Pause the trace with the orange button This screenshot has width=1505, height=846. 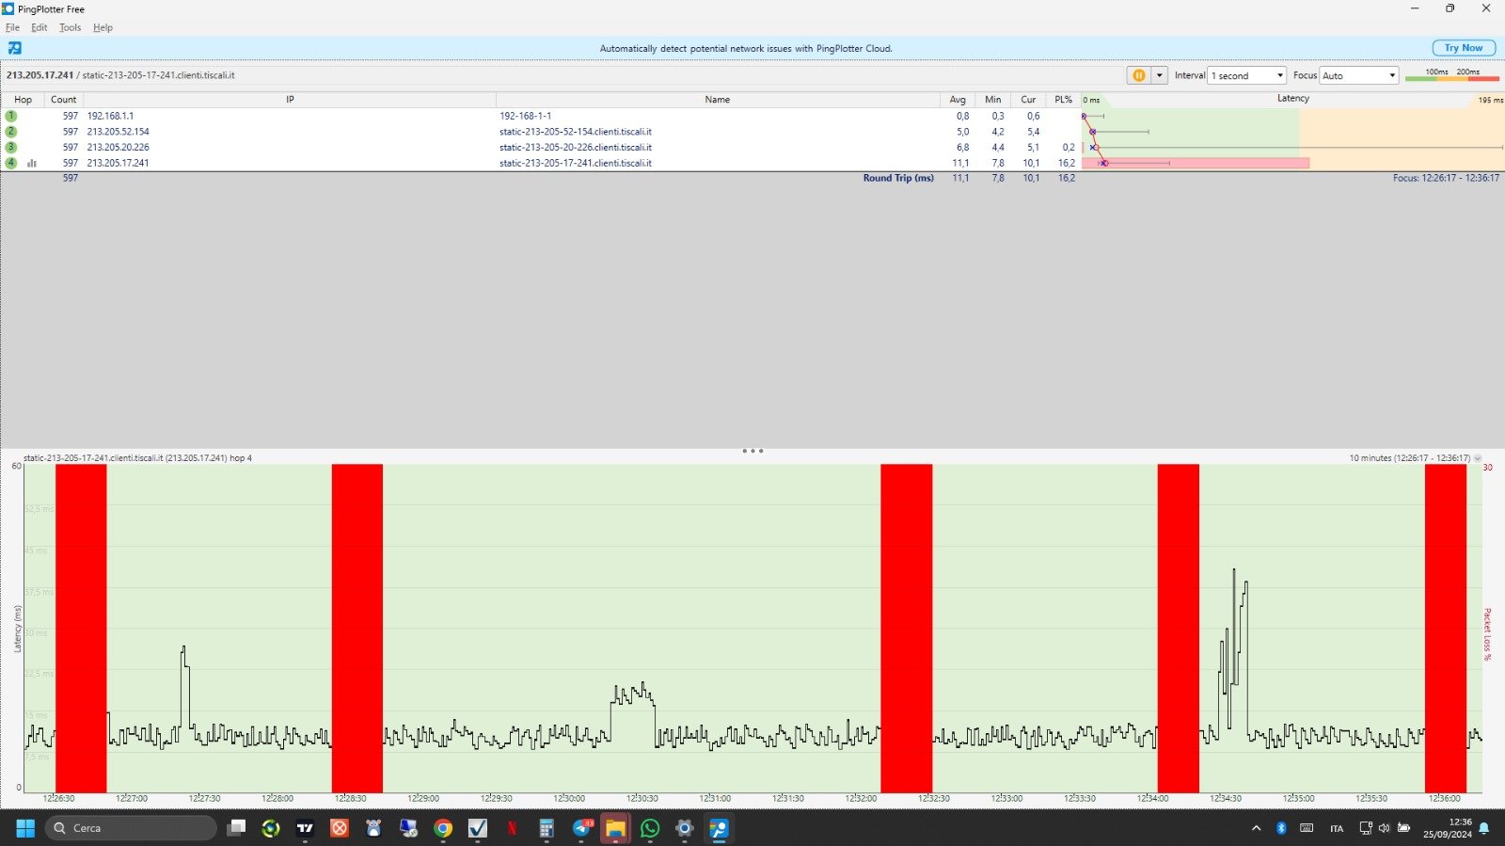click(1138, 75)
